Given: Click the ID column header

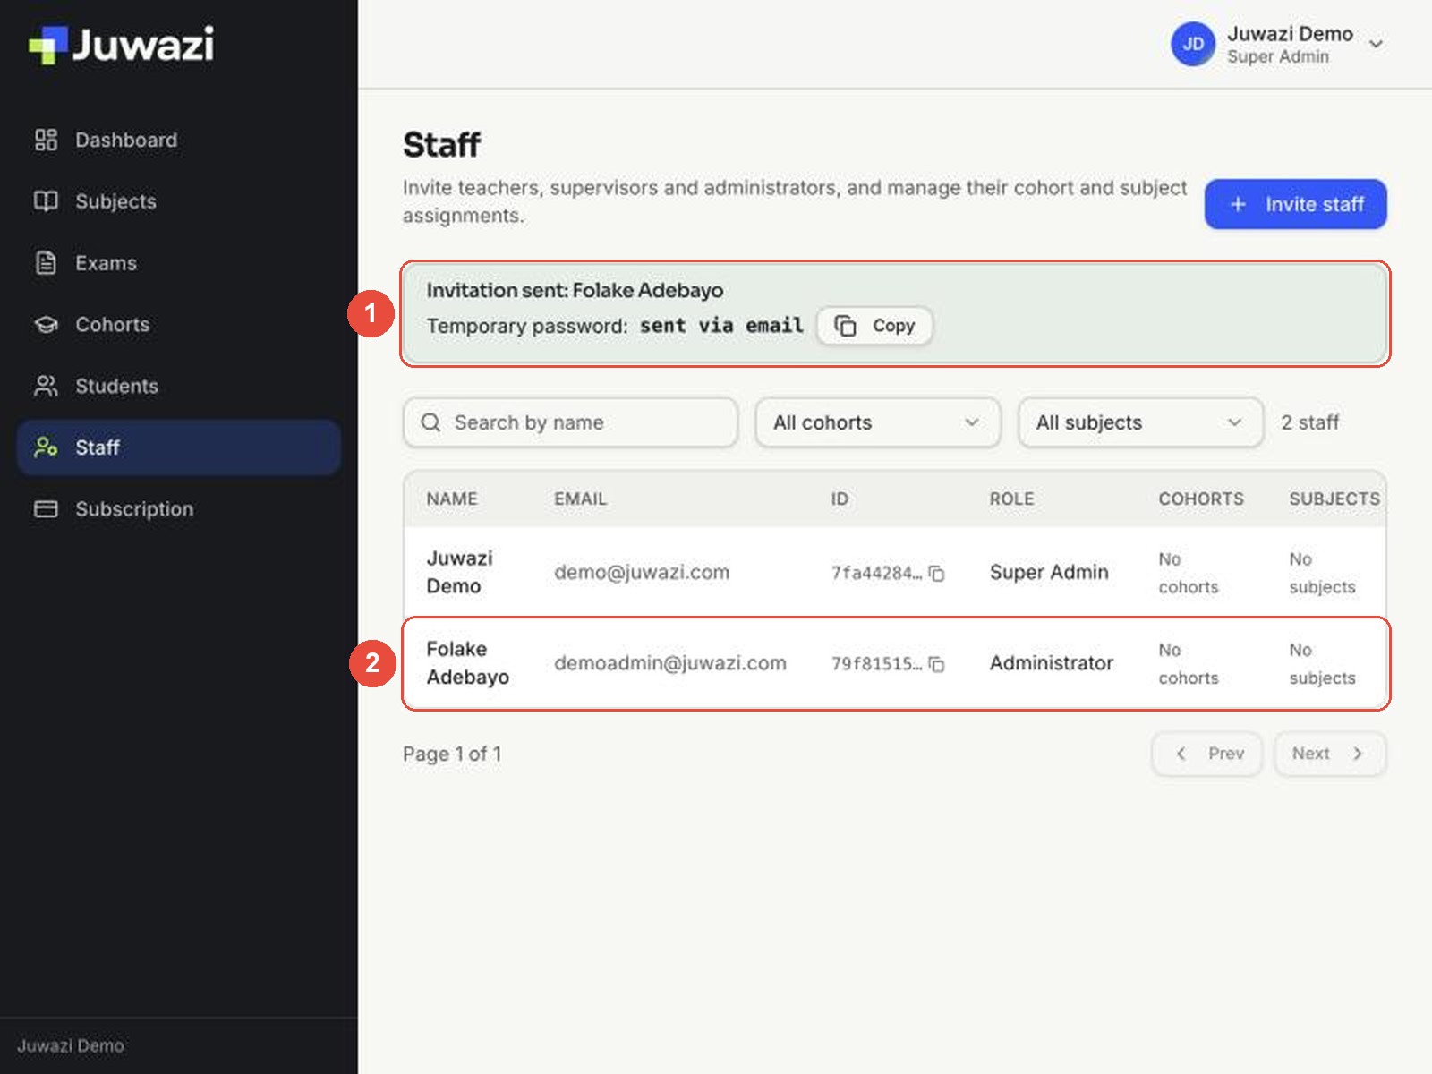Looking at the screenshot, I should pyautogui.click(x=840, y=499).
